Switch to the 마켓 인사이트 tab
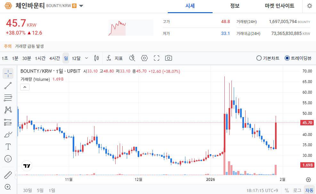The width and height of the screenshot is (316, 194). tap(279, 6)
